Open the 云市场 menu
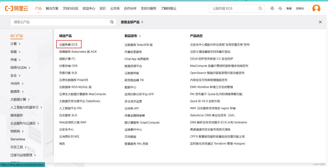 [x=115, y=8]
